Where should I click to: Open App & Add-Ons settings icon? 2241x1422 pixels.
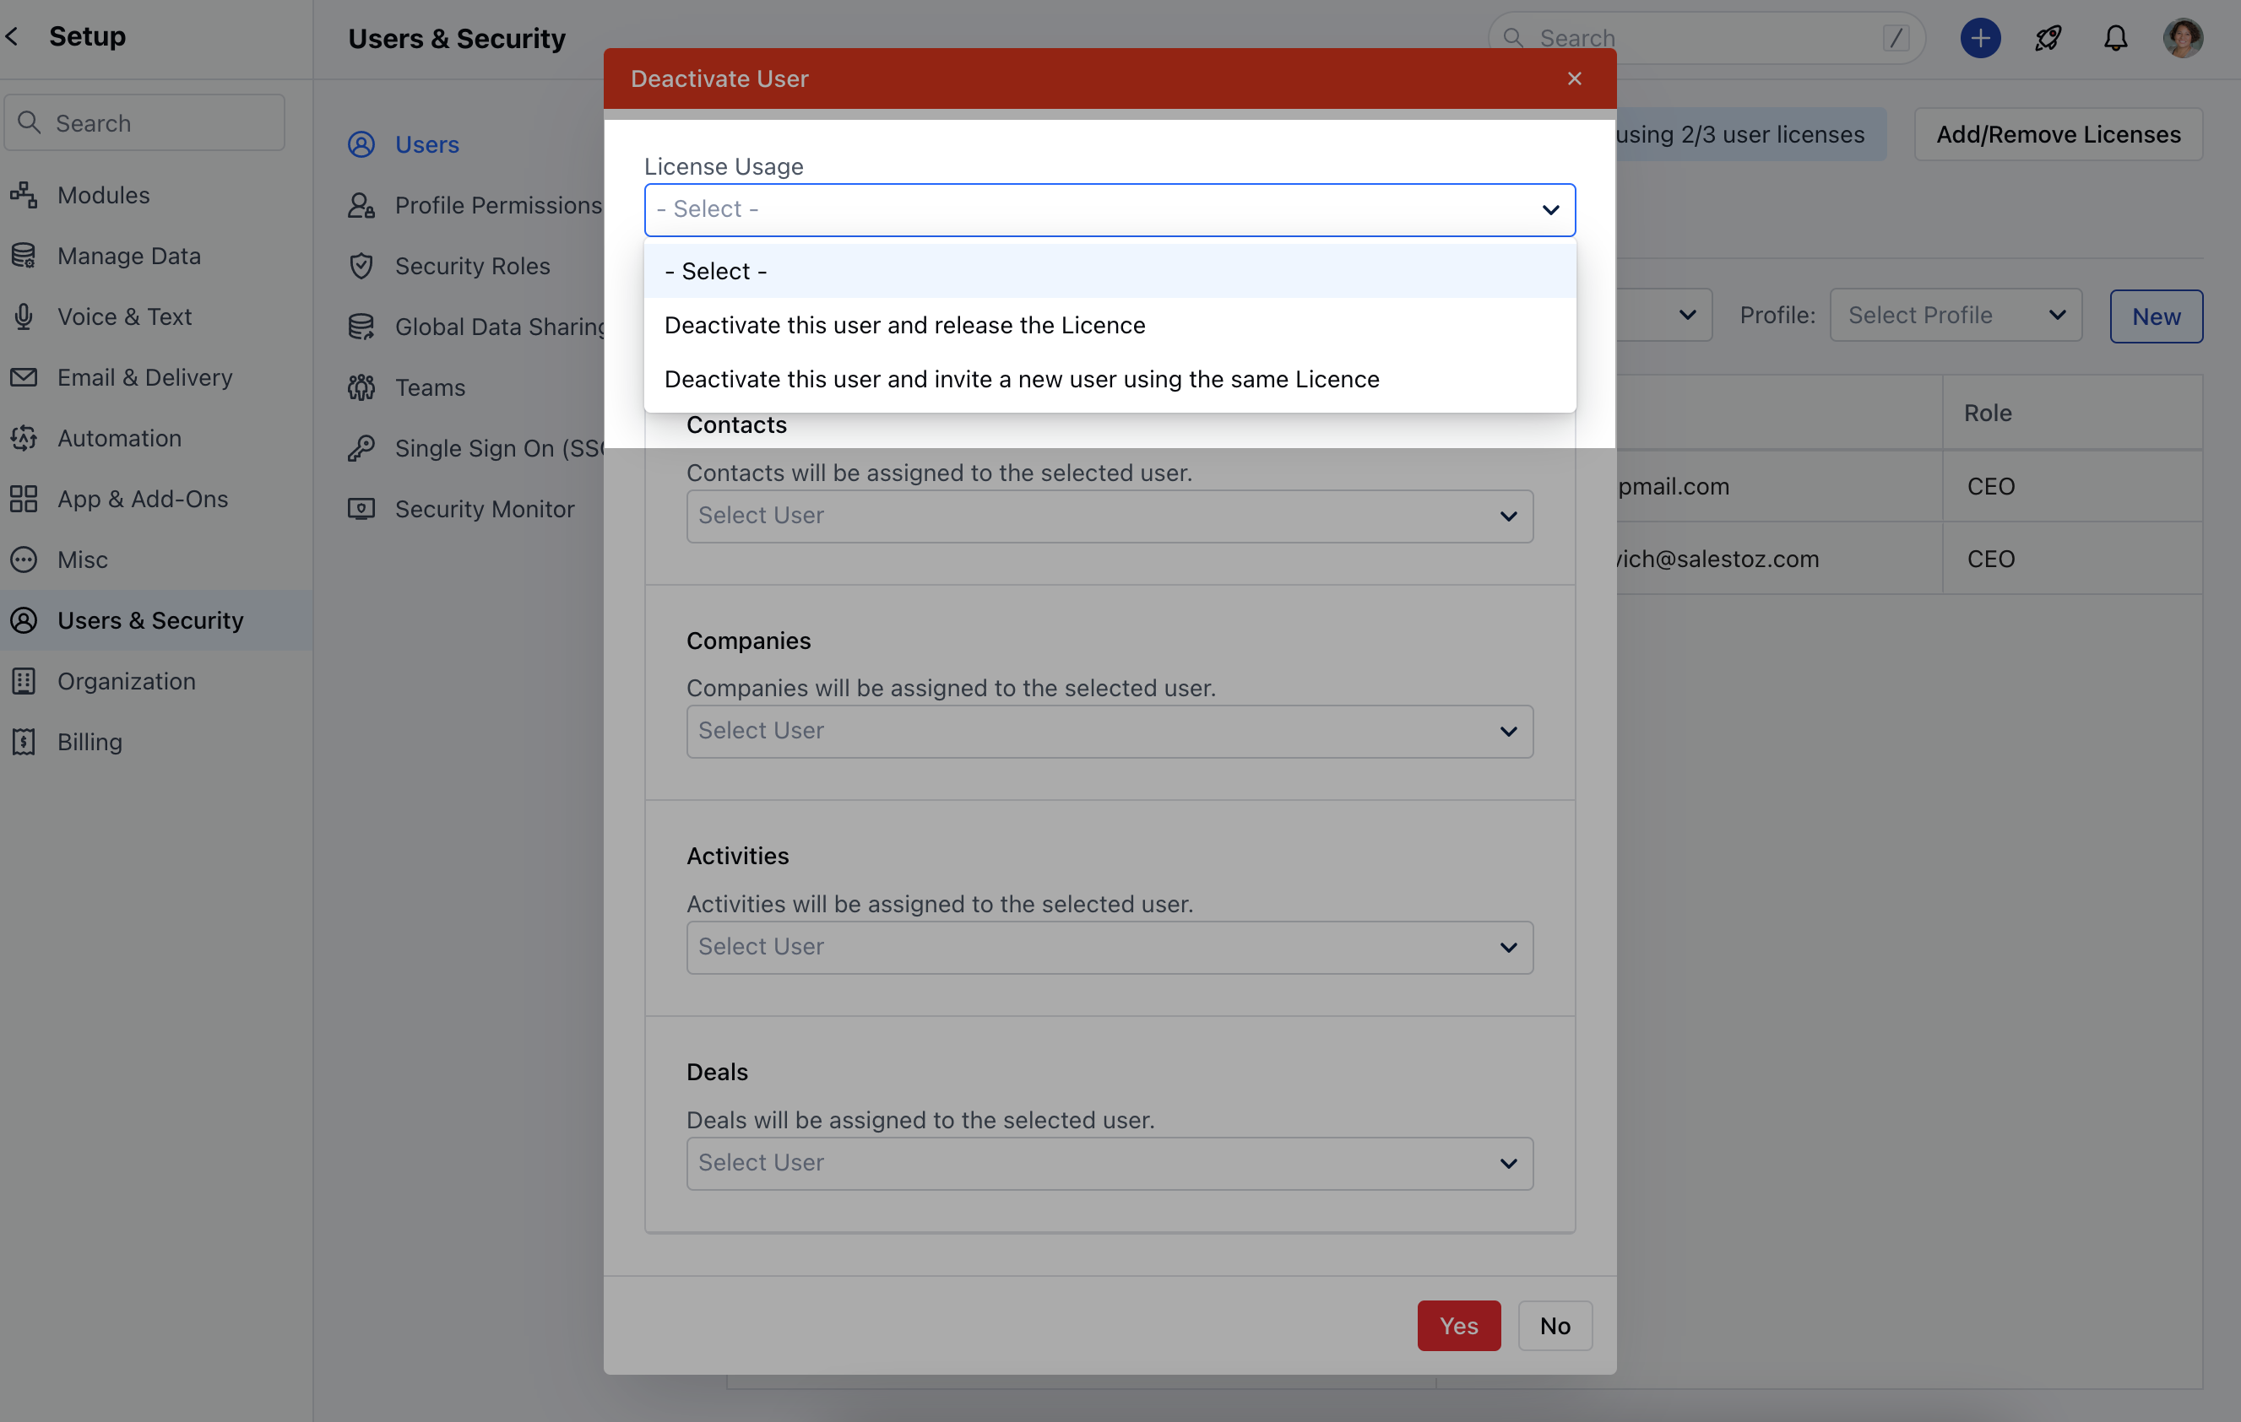coord(24,499)
